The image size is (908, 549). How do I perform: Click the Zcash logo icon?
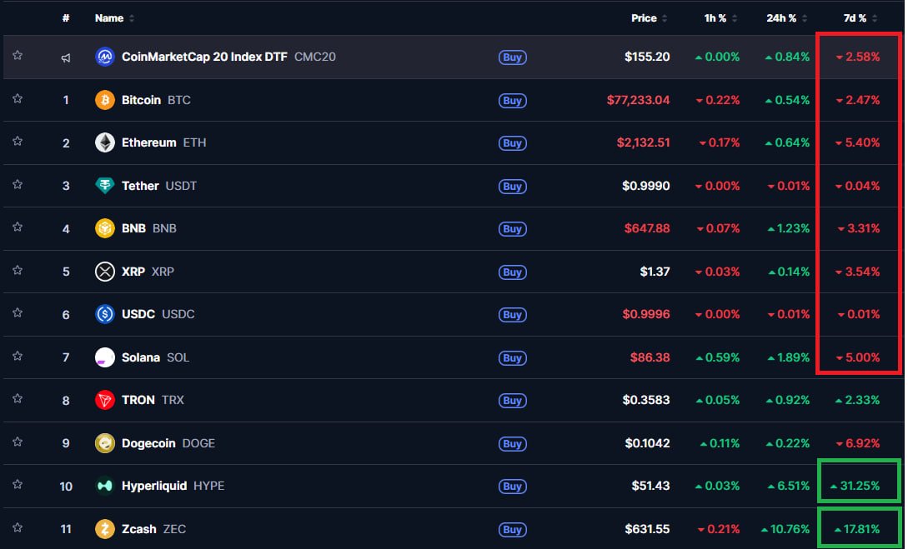click(105, 529)
